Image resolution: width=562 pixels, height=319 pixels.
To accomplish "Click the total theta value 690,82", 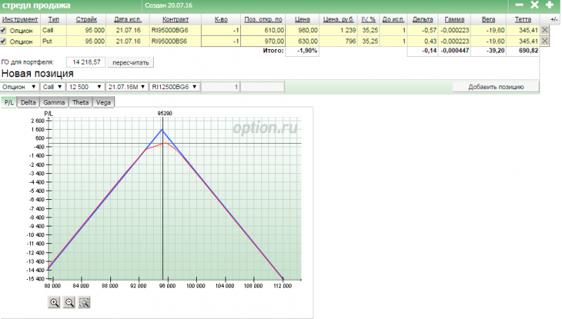I will pyautogui.click(x=529, y=50).
